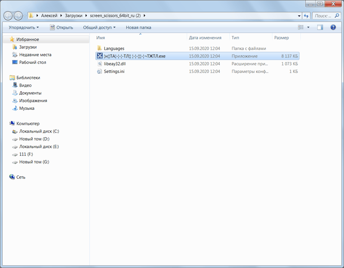The height and width of the screenshot is (268, 344).
Task: Click the Музыка note icon
Action: 15,108
